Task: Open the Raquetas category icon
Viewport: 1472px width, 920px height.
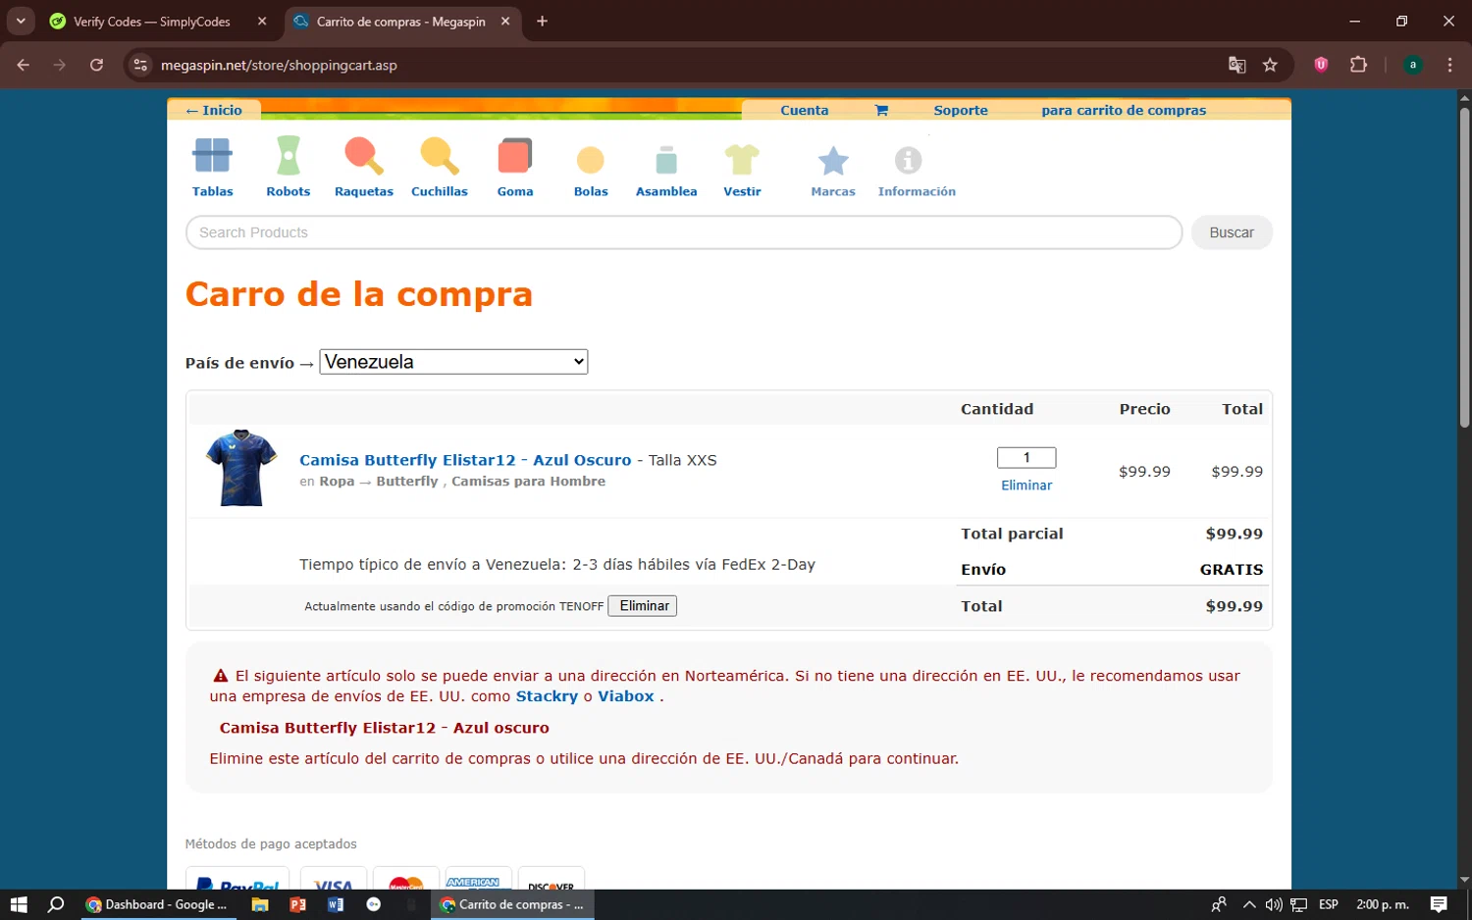Action: [363, 156]
